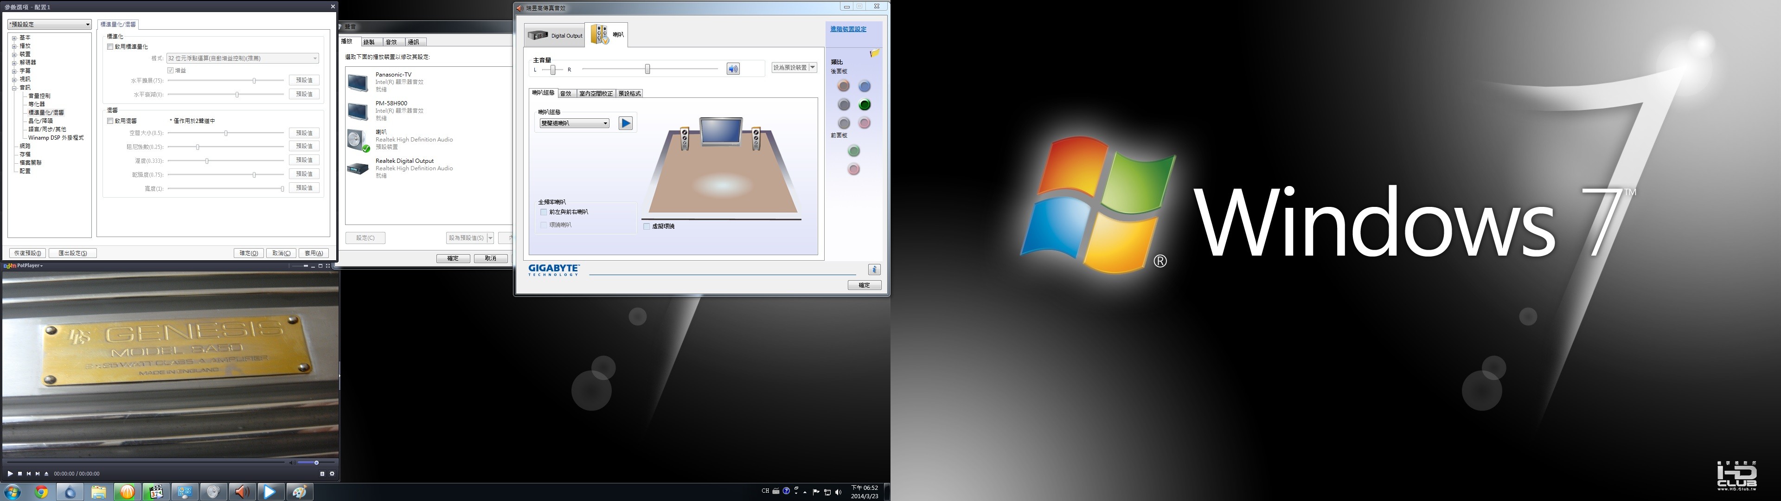Mute master volume in Realtek audio manager

click(733, 69)
